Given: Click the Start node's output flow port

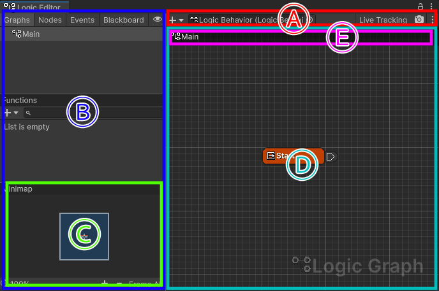Looking at the screenshot, I should [x=331, y=156].
